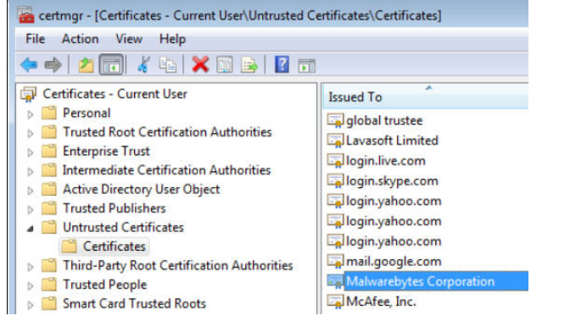Click the blue Help question mark icon
The image size is (570, 316).
click(x=282, y=64)
